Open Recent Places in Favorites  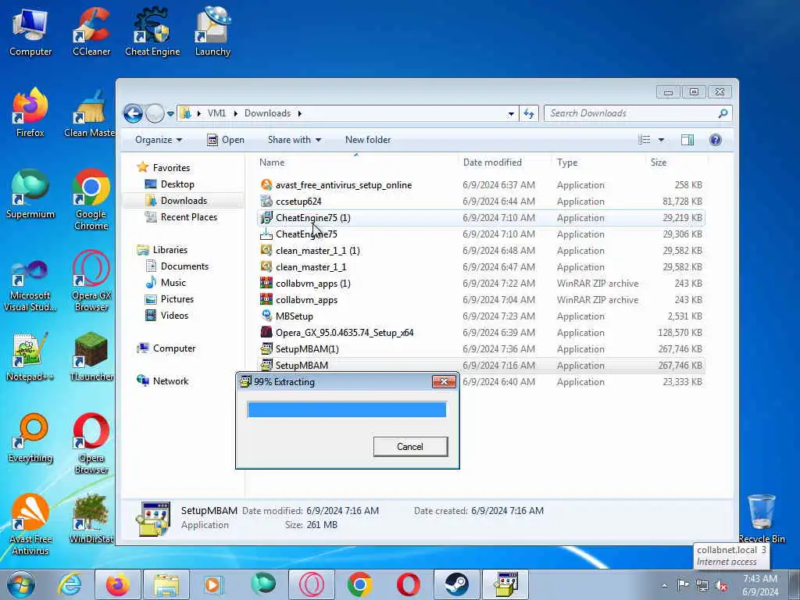[189, 217]
